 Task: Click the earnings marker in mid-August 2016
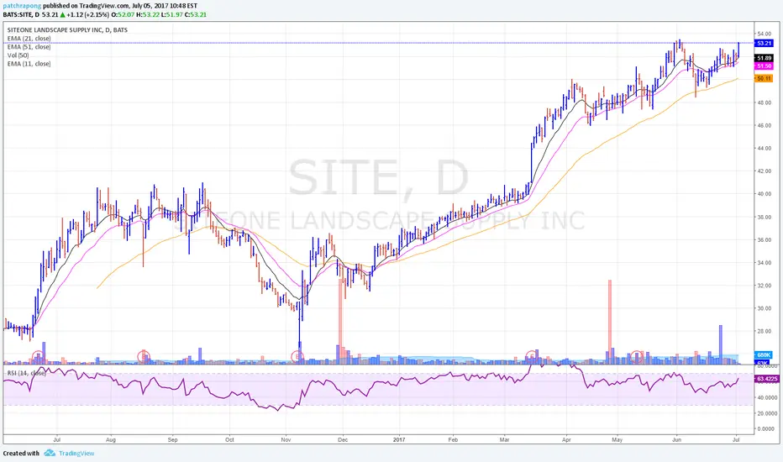click(144, 357)
